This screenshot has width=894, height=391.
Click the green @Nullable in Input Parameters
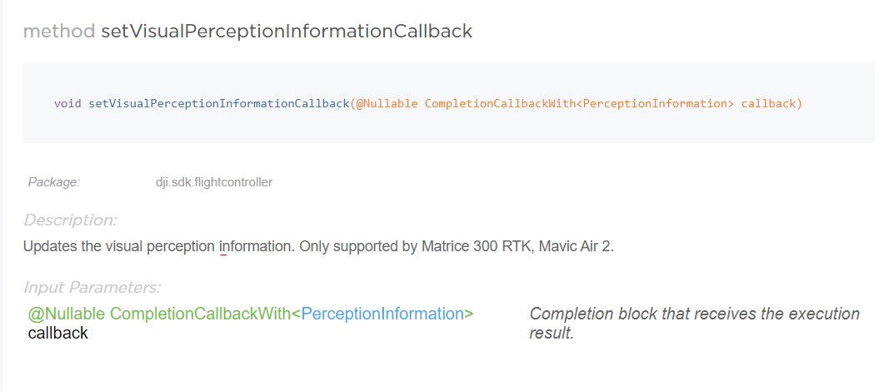click(x=67, y=314)
